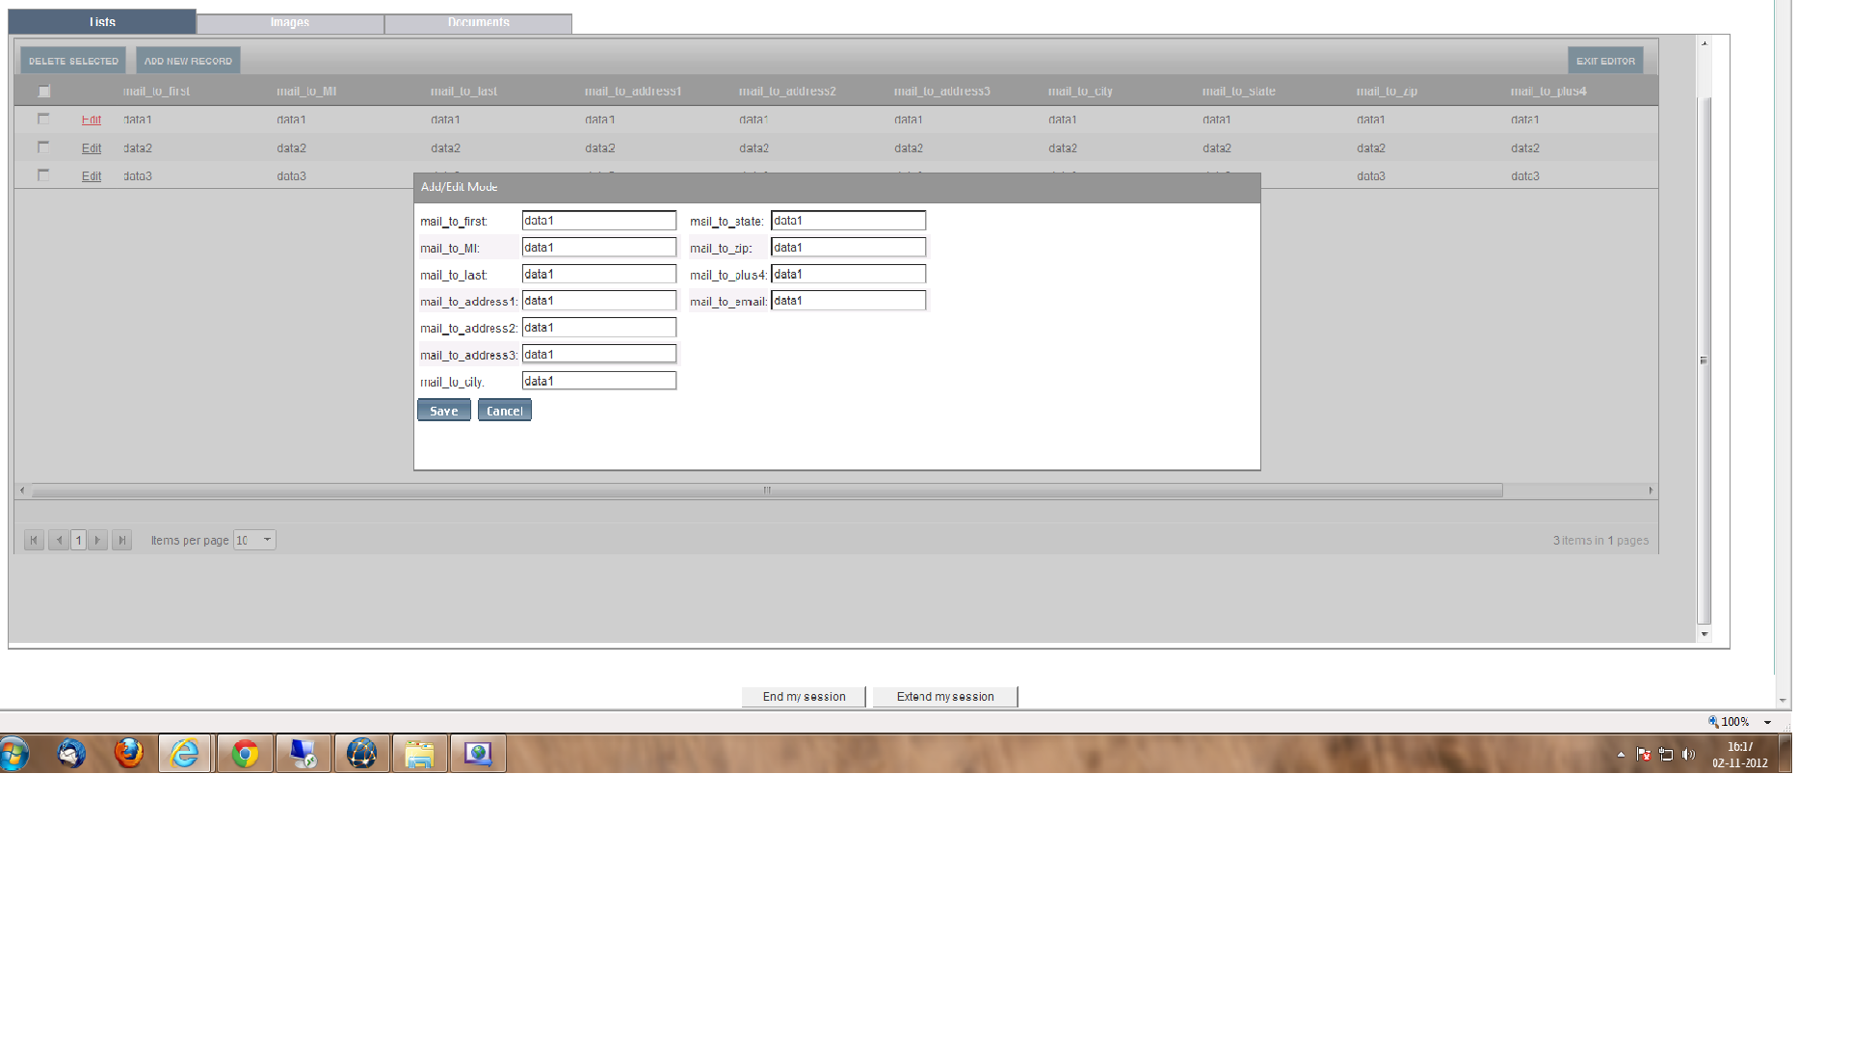Open Google Chrome from taskbar
Image resolution: width=1850 pixels, height=1041 pixels.
pyautogui.click(x=245, y=754)
